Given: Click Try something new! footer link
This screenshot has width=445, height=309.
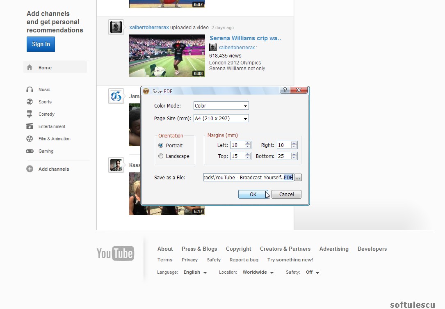Looking at the screenshot, I should pyautogui.click(x=290, y=260).
